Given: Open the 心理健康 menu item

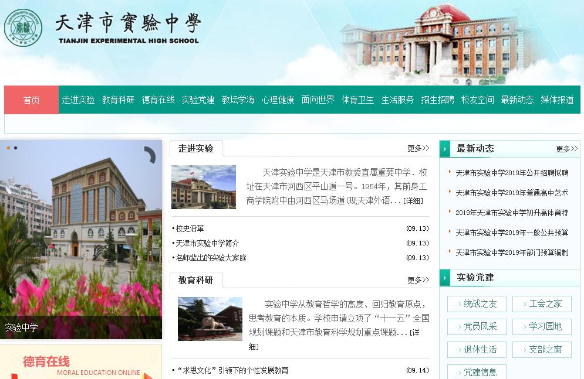Looking at the screenshot, I should coord(278,100).
